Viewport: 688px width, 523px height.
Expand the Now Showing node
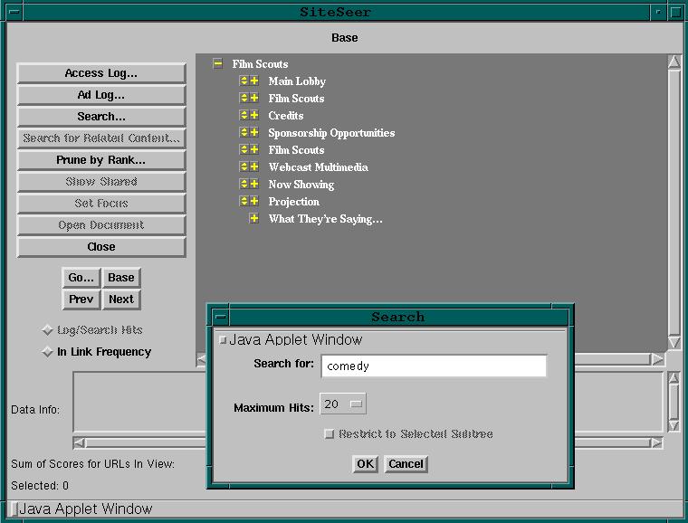[254, 184]
